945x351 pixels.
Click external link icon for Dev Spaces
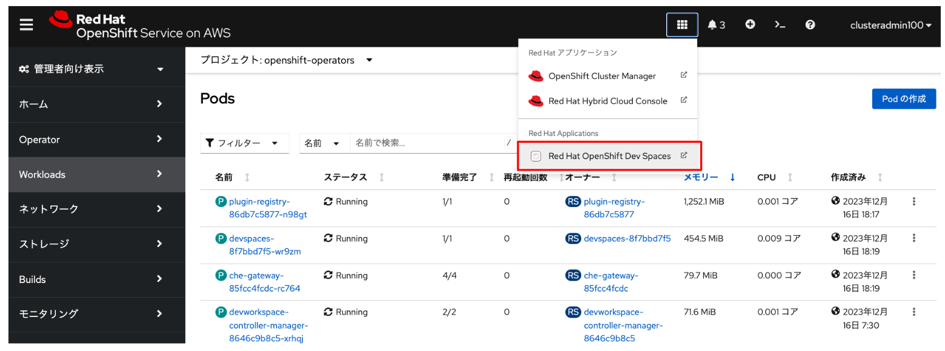pyautogui.click(x=683, y=155)
